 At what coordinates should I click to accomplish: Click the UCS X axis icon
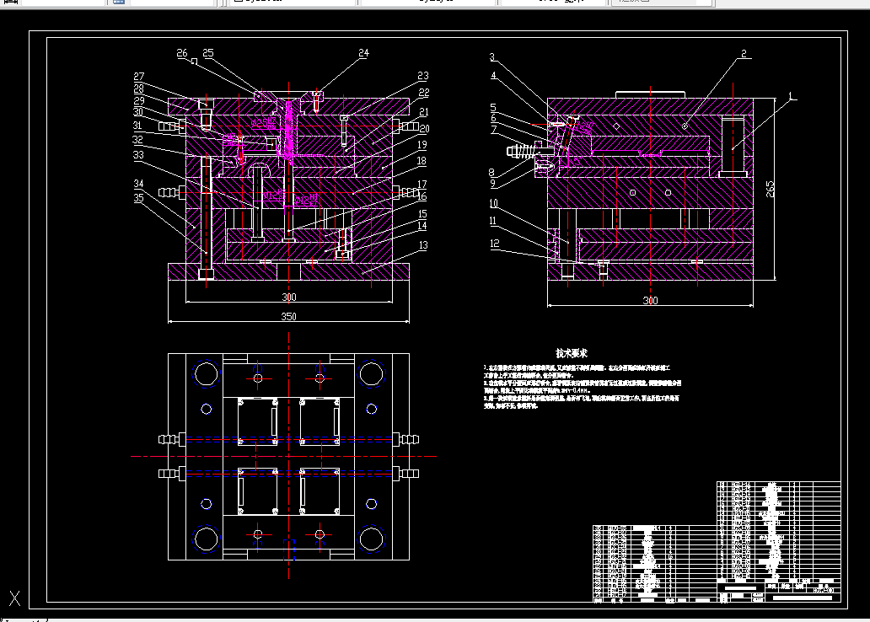coord(14,598)
